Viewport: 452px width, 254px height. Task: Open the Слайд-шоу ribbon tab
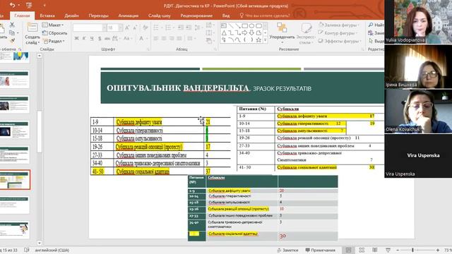160,16
